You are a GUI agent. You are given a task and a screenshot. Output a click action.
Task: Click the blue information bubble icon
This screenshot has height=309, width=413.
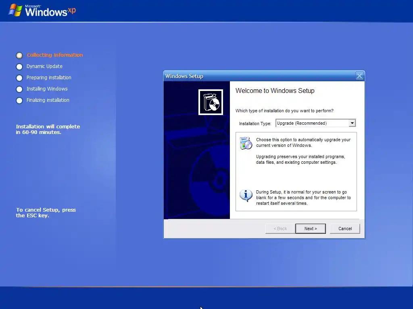(246, 196)
